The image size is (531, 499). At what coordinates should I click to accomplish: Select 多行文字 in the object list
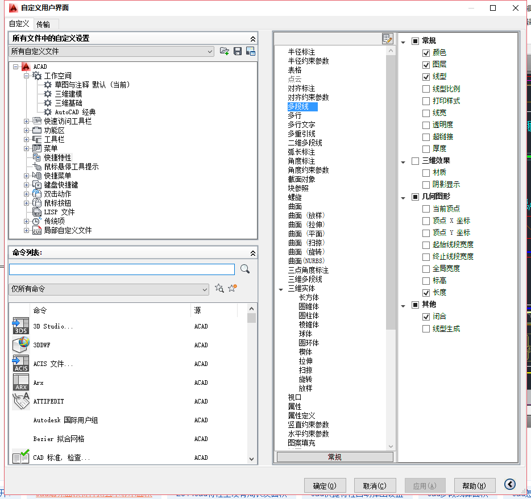(301, 124)
